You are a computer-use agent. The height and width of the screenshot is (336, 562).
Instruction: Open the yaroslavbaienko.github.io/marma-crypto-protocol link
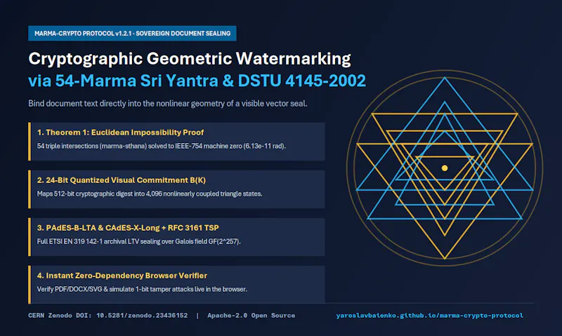pos(430,315)
